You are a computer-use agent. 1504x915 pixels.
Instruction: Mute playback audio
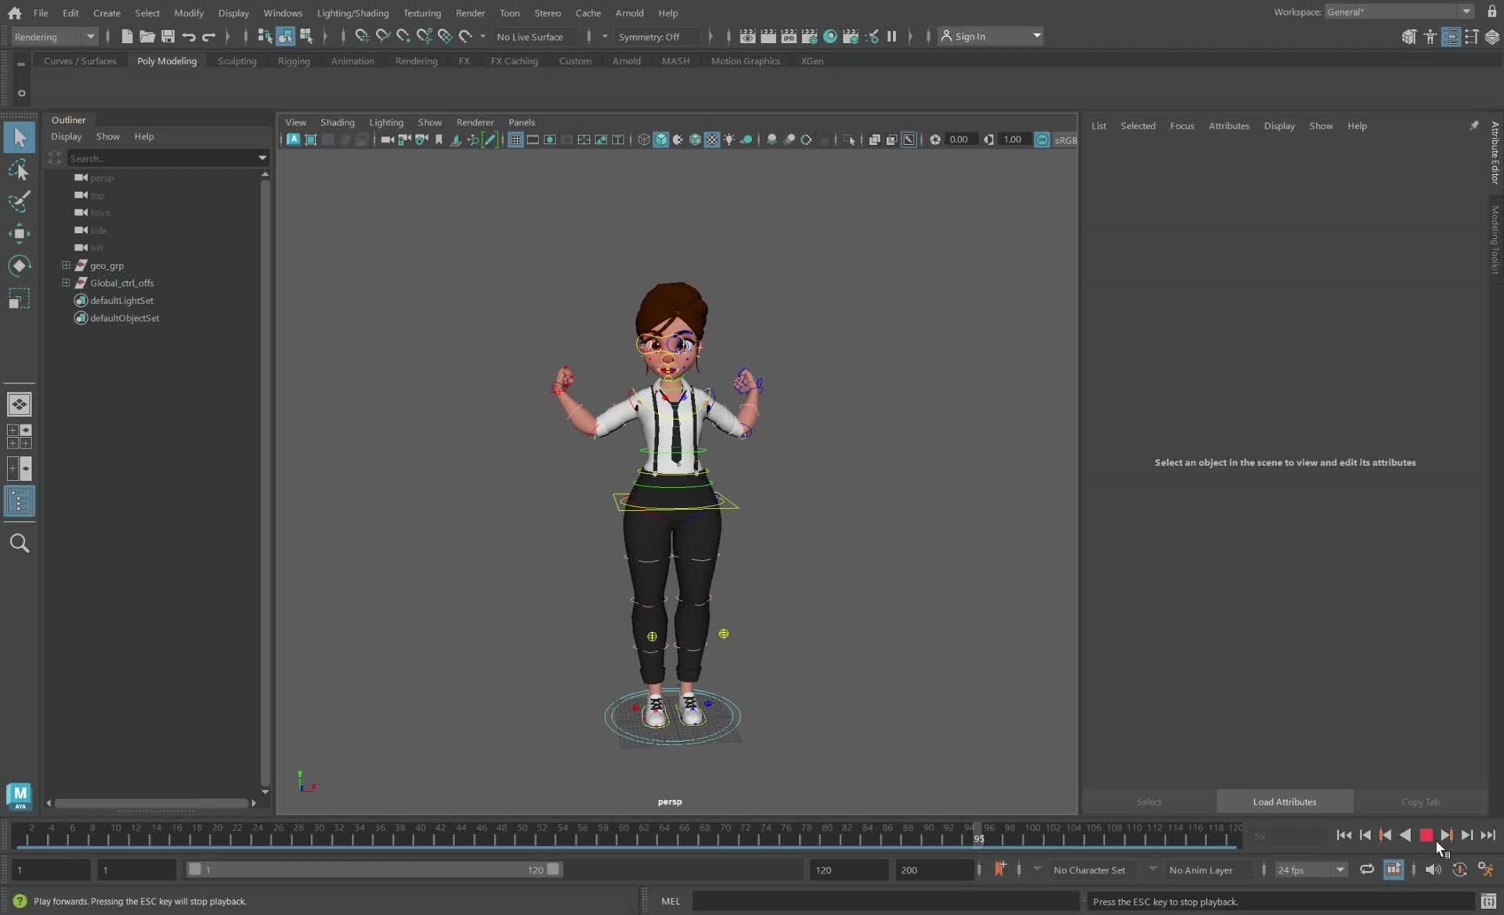click(1433, 870)
